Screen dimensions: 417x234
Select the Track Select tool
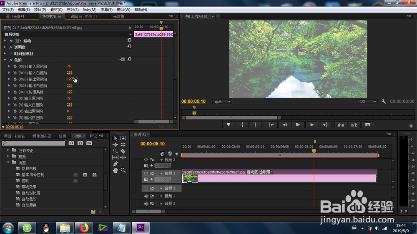pos(123,138)
